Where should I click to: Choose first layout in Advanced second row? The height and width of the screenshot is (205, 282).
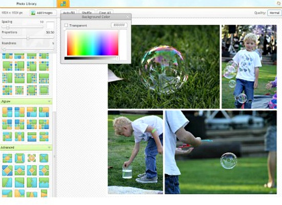[7, 171]
